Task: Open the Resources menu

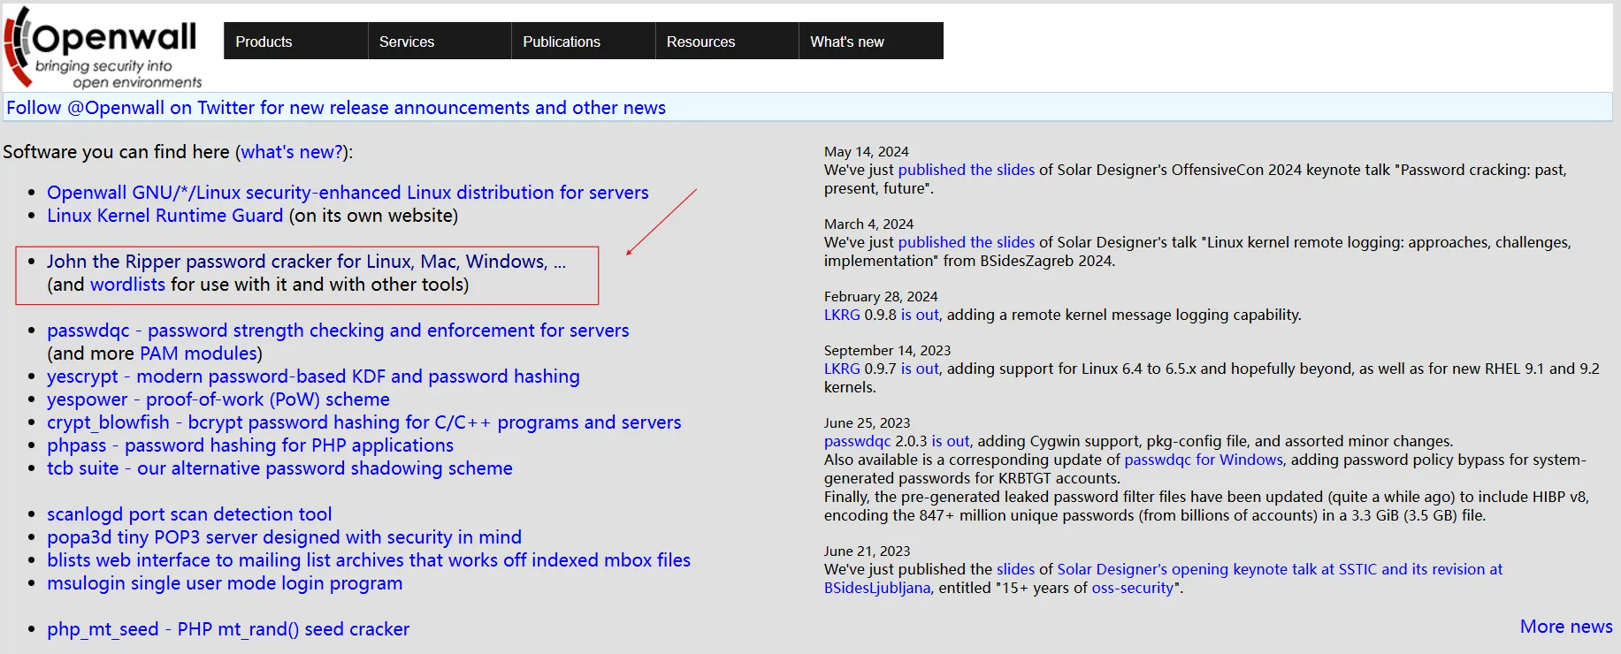Action: click(x=700, y=42)
